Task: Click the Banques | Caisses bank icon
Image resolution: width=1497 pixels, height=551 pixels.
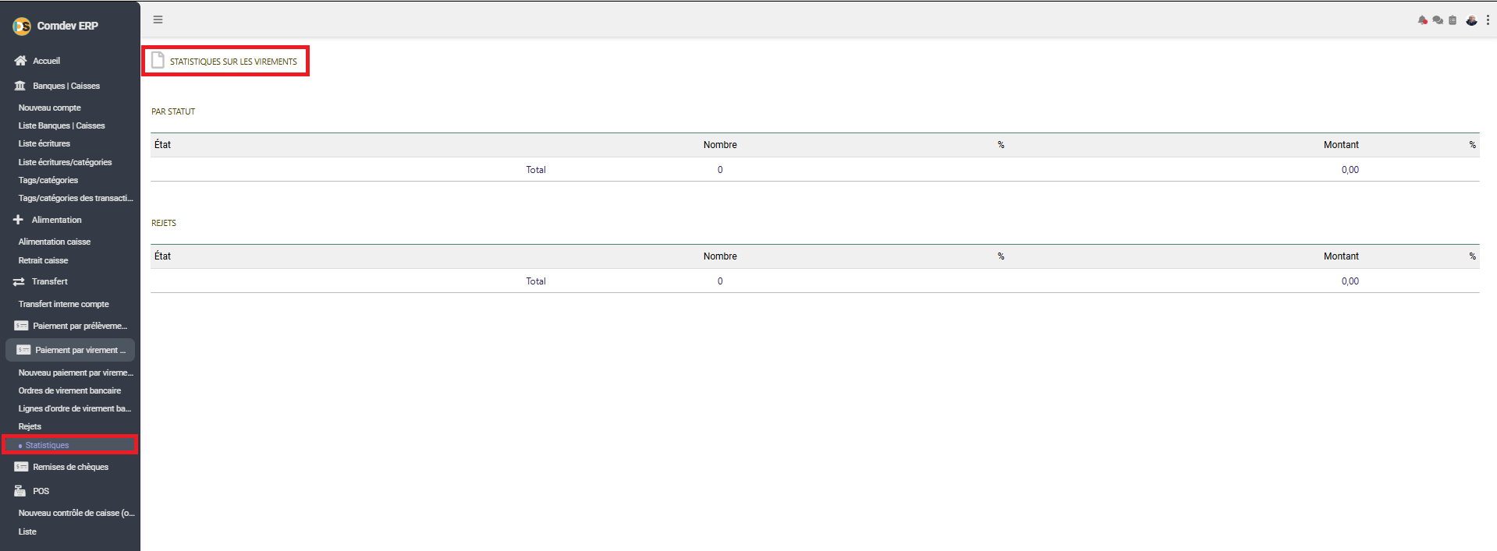Action: (20, 86)
